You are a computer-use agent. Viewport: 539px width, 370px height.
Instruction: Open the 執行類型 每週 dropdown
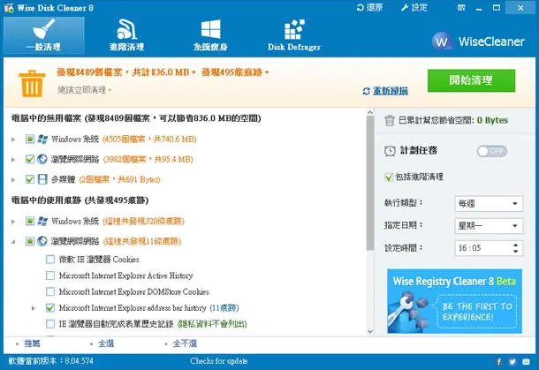tap(489, 204)
